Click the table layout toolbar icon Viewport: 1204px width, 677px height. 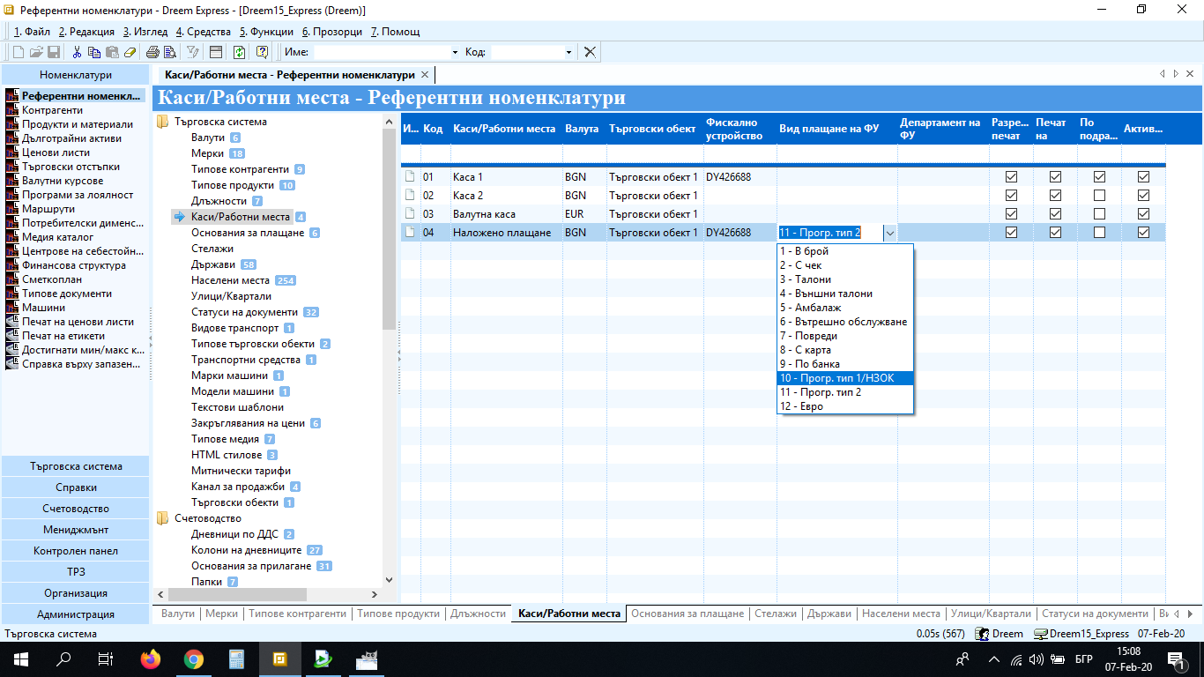[x=215, y=52]
